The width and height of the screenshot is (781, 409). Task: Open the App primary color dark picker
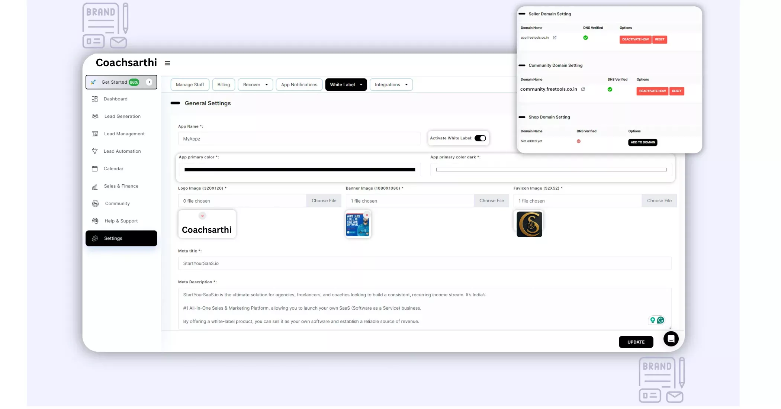(x=551, y=170)
